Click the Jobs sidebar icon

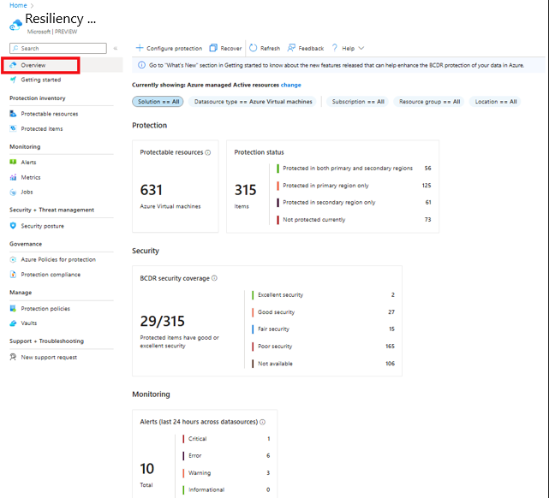[13, 192]
